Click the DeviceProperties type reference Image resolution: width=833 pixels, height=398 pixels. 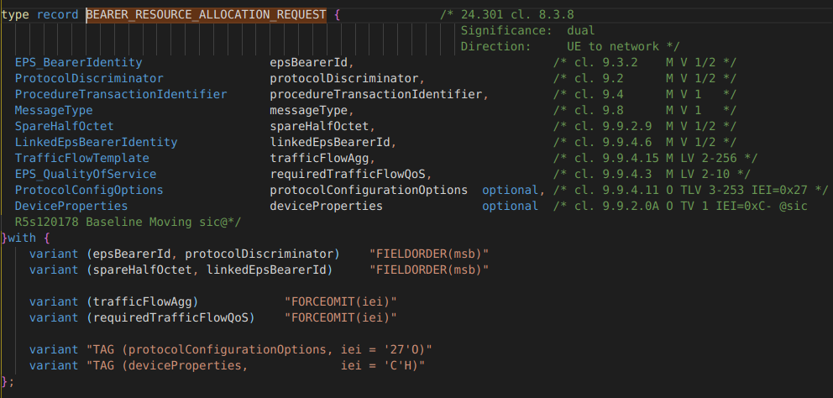click(x=71, y=207)
